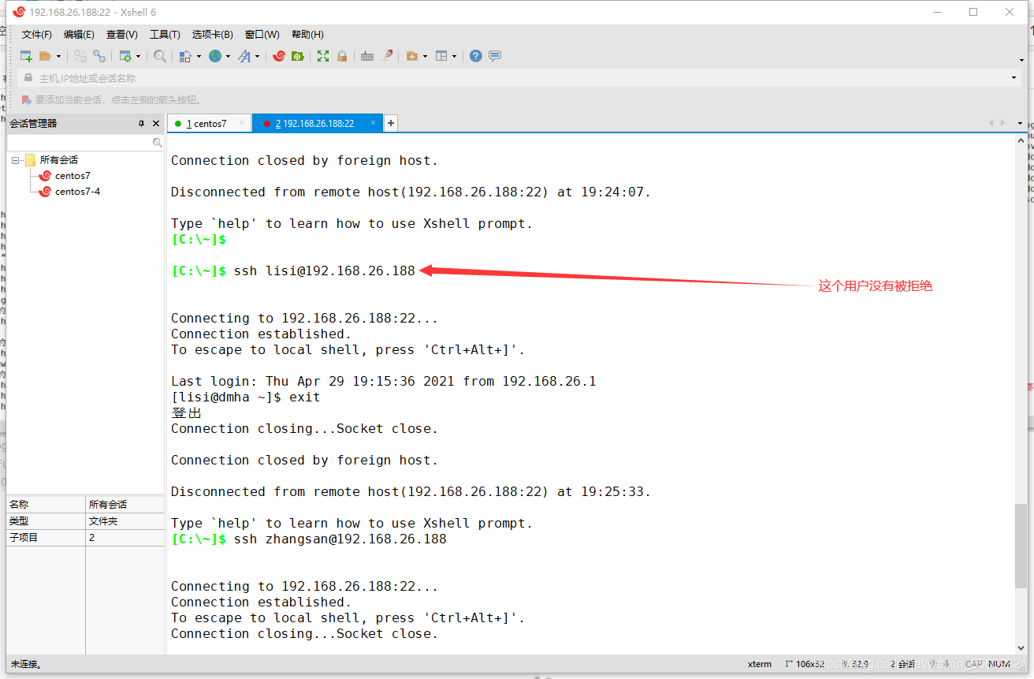Viewport: 1034px width, 679px height.
Task: Open the 编辑(E) menu
Action: coord(79,35)
